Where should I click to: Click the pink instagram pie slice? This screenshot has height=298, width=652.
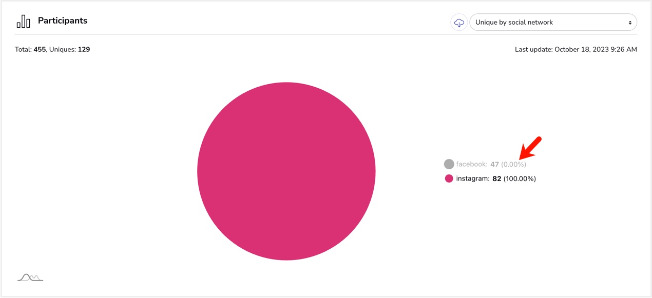point(286,171)
